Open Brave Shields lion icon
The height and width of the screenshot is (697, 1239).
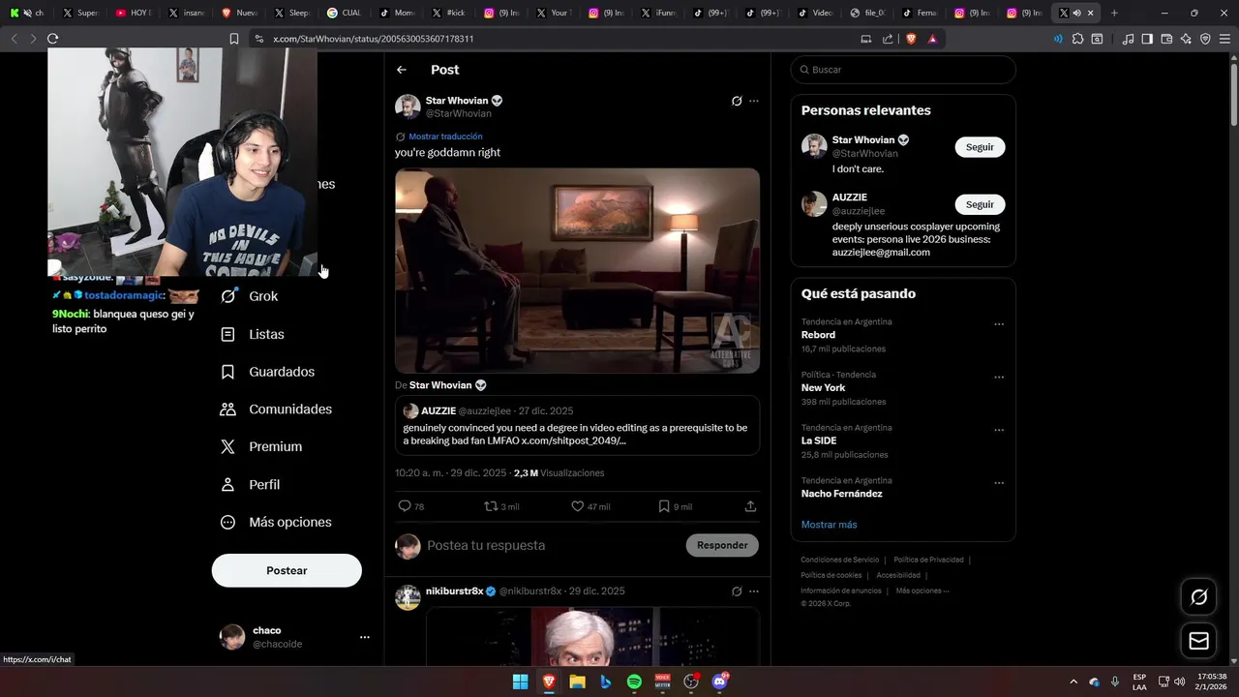911,39
